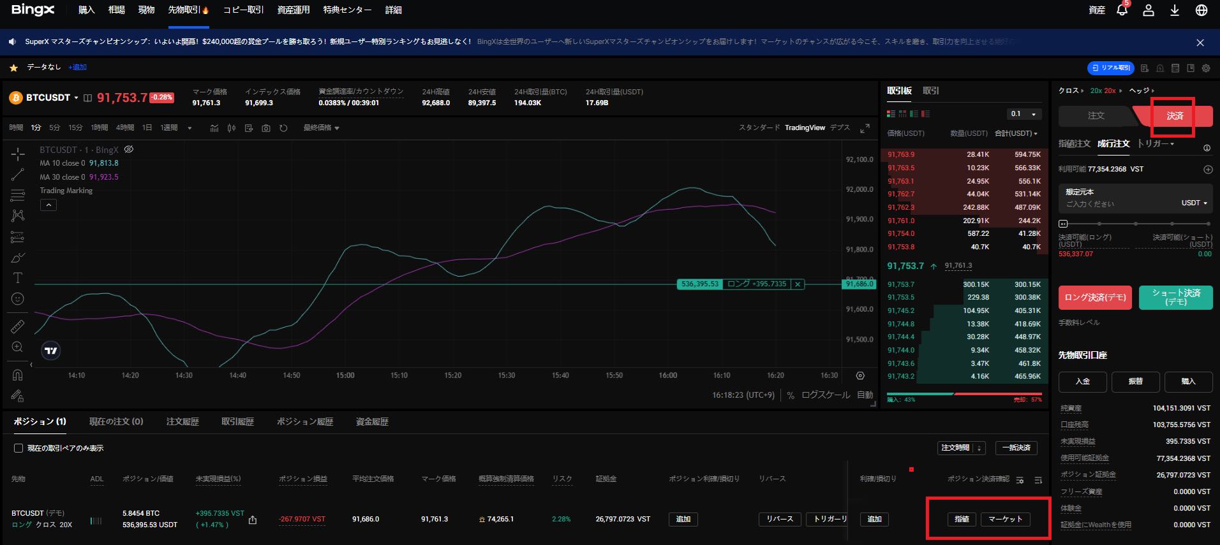Take a chart snapshot camera icon
The image size is (1220, 545).
[266, 128]
